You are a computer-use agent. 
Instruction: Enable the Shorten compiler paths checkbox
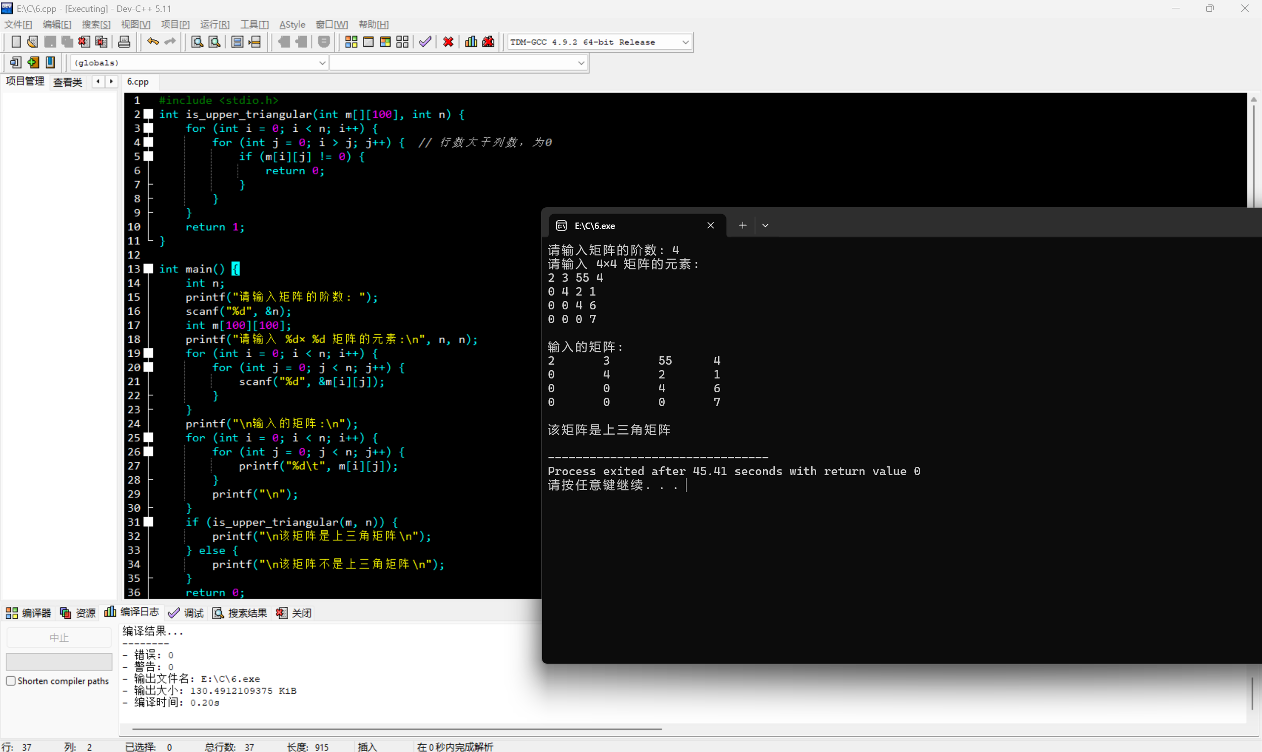click(11, 680)
